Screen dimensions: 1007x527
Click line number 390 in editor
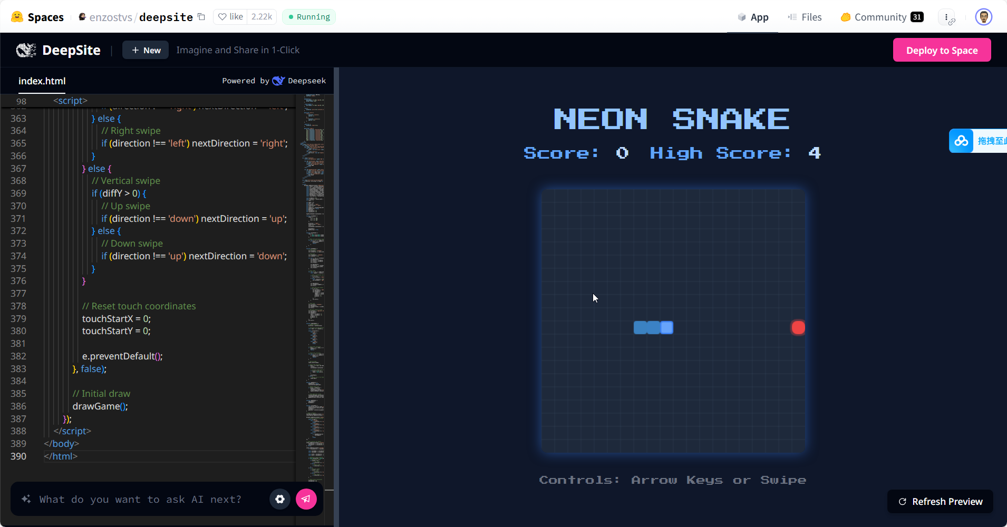click(x=18, y=456)
